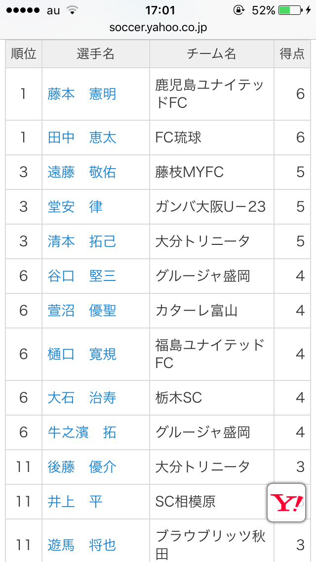Open 堂安 律 player page
Viewport: 316px width, 562px height.
(75, 207)
